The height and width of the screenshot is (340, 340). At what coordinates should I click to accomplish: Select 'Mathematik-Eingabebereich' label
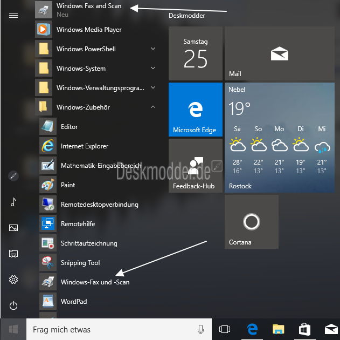click(x=101, y=166)
